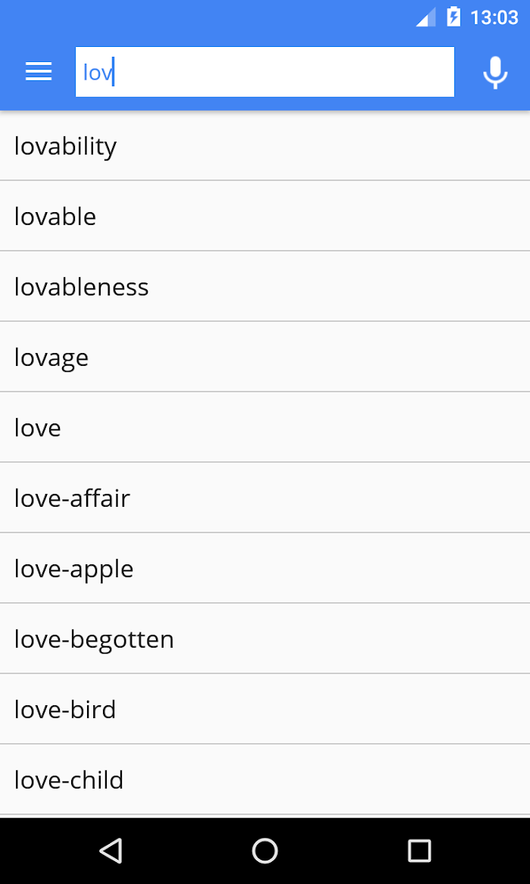
Task: Click the clock showing 13:03
Action: coord(494,17)
